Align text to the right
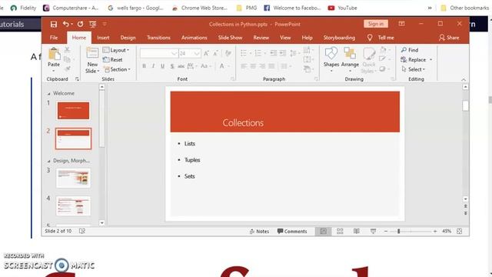Viewport: 492px width, 277px height. tap(262, 66)
